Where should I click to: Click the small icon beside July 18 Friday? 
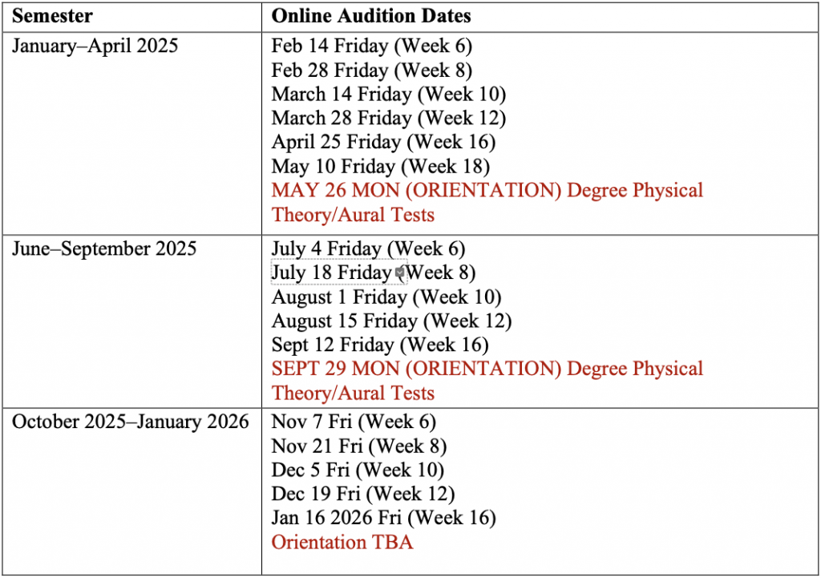(400, 273)
